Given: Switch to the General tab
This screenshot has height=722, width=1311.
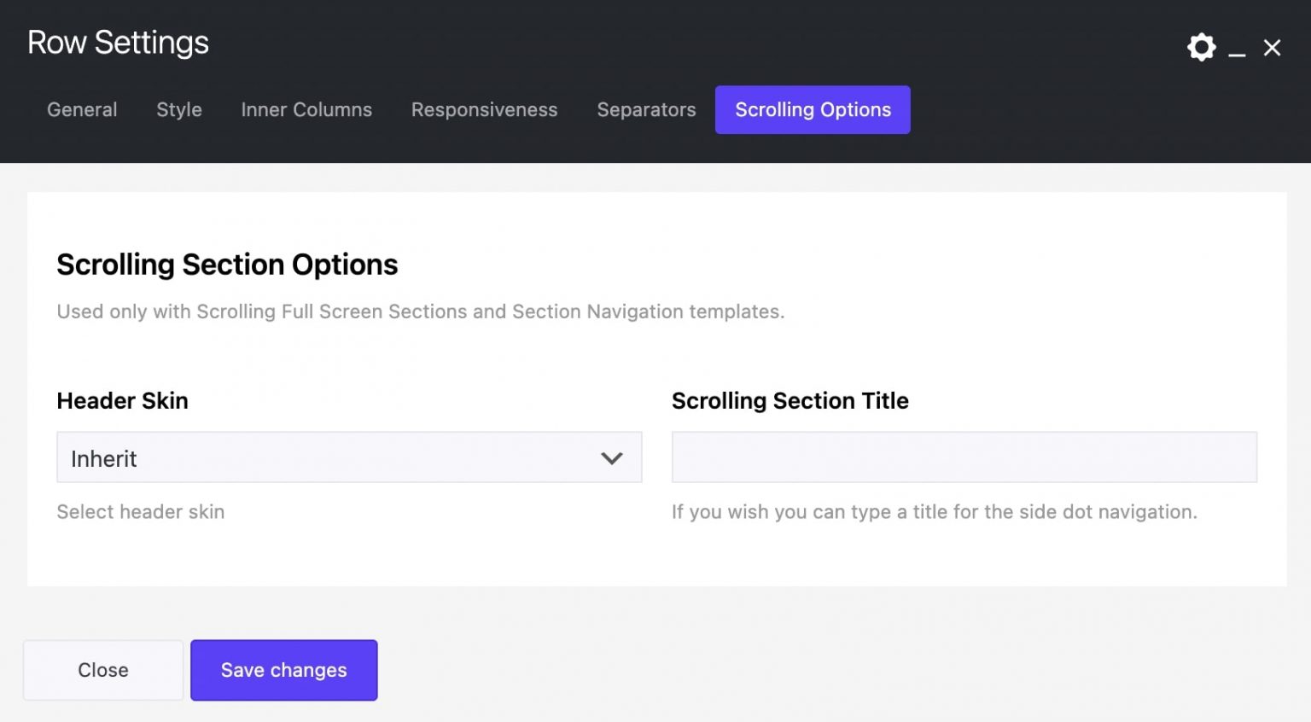Looking at the screenshot, I should [81, 109].
